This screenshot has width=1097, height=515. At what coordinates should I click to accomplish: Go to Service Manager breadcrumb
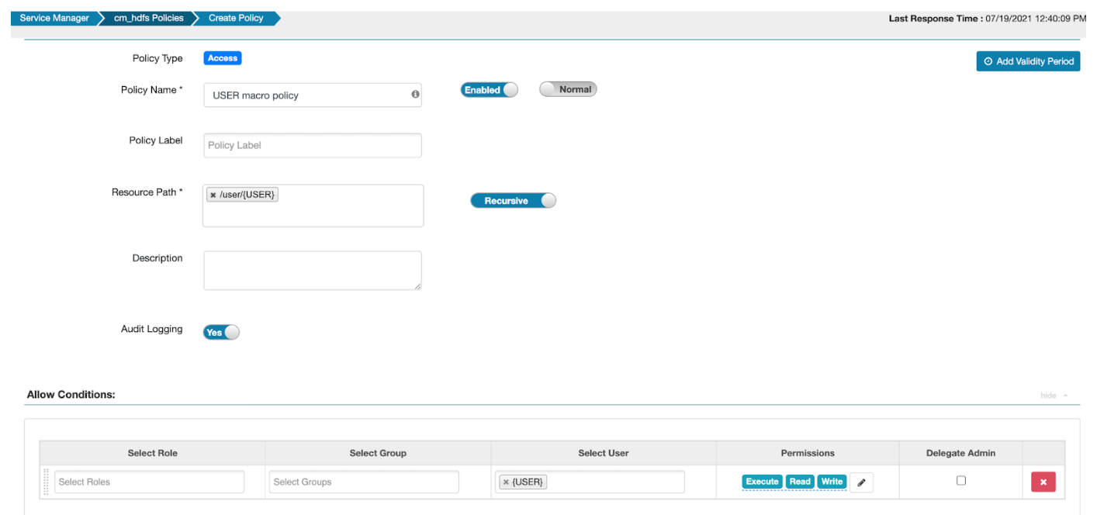54,18
